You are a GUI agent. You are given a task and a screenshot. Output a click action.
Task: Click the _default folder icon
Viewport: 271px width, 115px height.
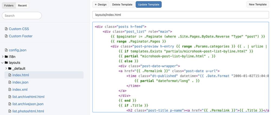click(x=10, y=68)
